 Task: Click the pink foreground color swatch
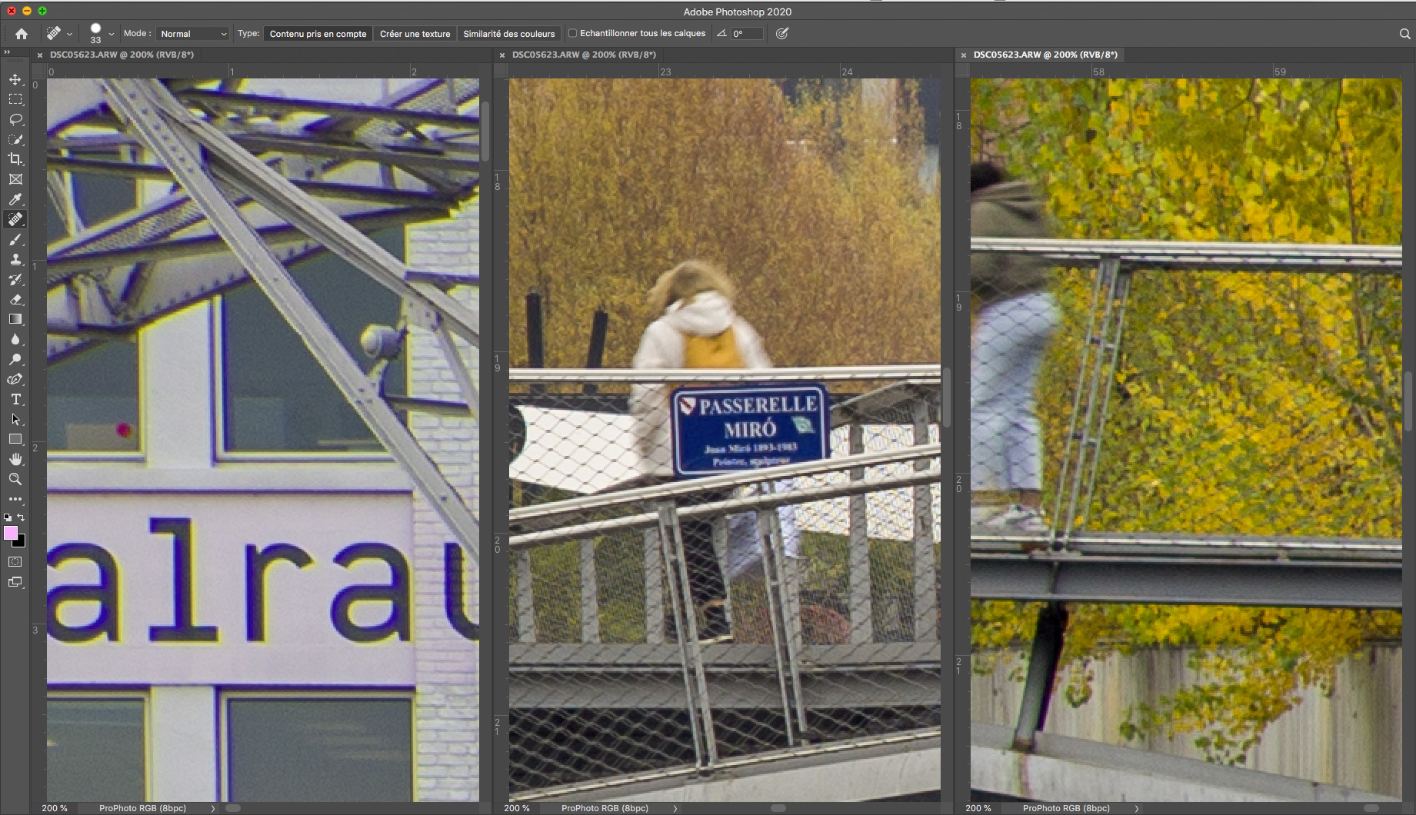(11, 533)
